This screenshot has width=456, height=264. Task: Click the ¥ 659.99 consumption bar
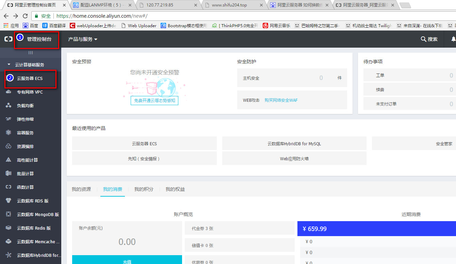tap(377, 229)
